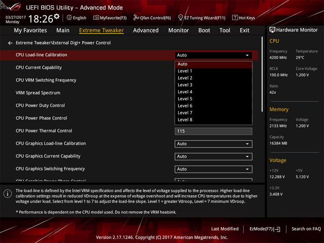Select the CPU Current Capability row
The image size is (324, 243).
coord(39,67)
